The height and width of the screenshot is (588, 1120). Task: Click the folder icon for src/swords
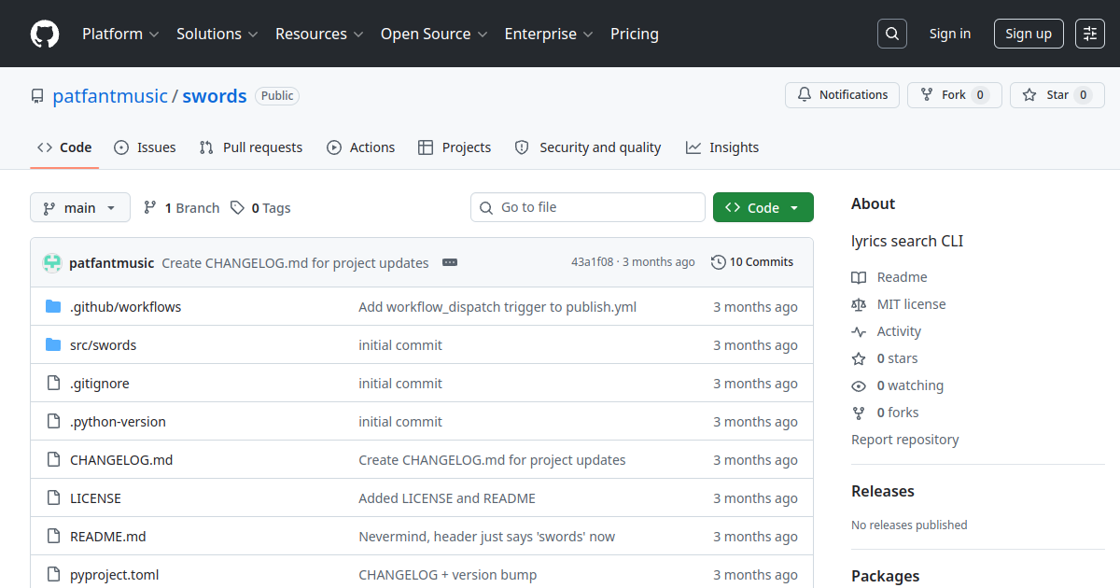53,345
